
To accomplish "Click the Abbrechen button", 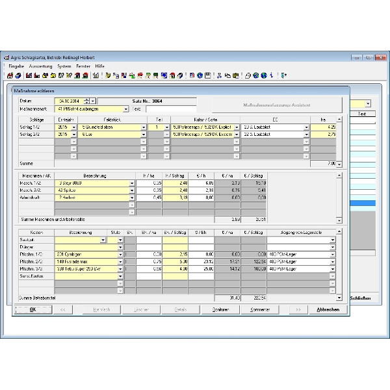I will pyautogui.click(x=328, y=309).
